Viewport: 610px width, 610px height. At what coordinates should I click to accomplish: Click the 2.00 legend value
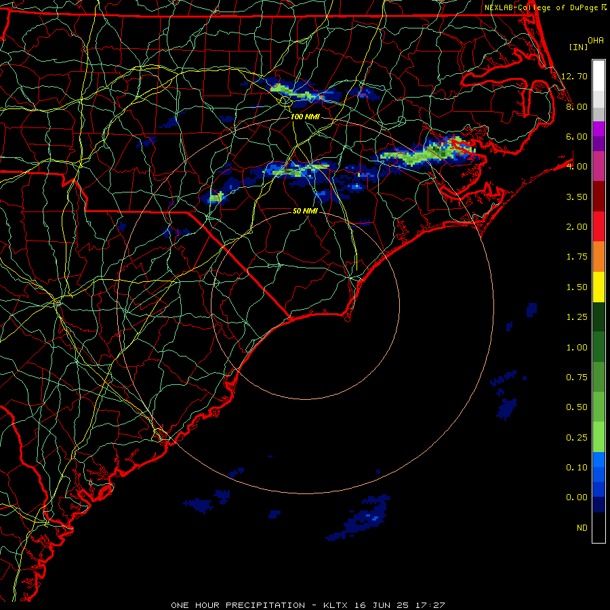point(577,227)
